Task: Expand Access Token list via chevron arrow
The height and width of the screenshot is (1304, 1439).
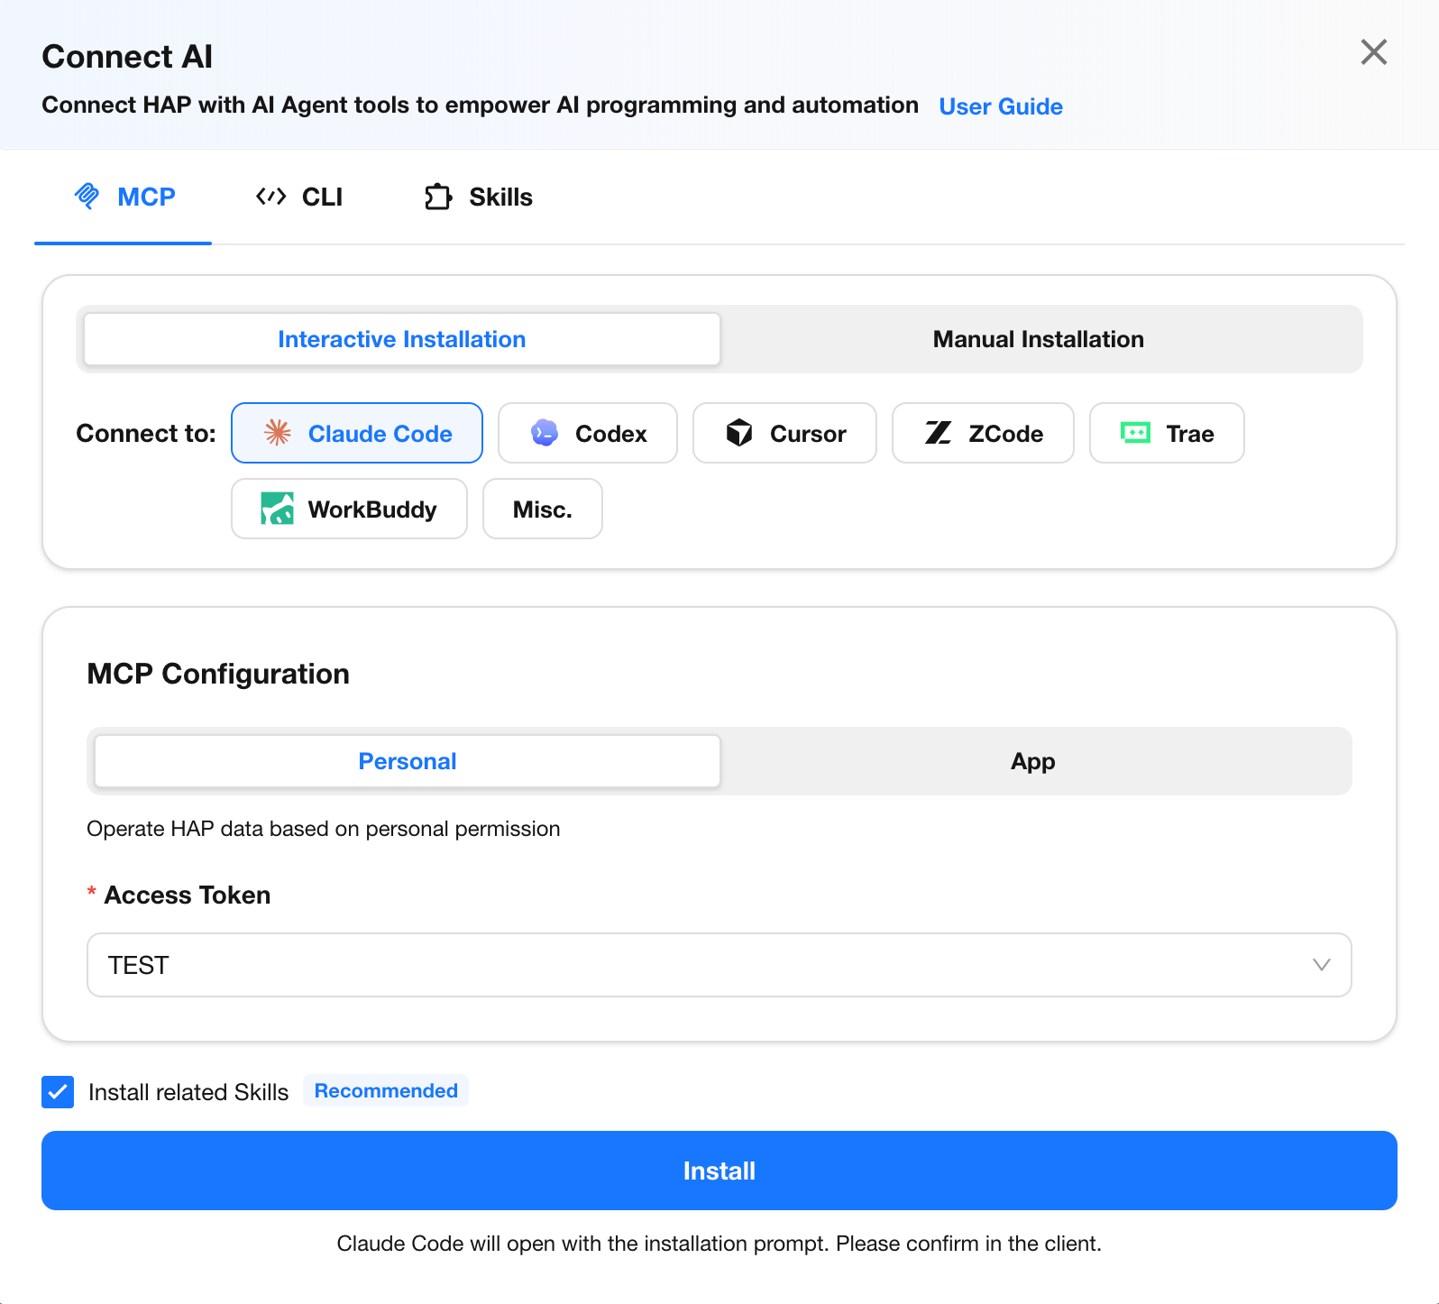Action: [1322, 965]
